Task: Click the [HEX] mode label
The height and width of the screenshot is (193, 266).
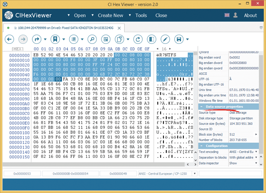Action: (17, 49)
